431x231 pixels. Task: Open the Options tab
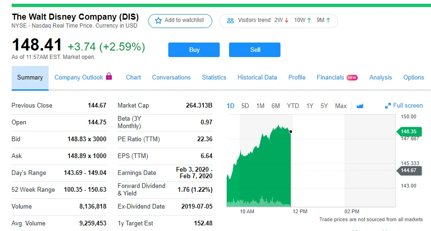pos(413,78)
